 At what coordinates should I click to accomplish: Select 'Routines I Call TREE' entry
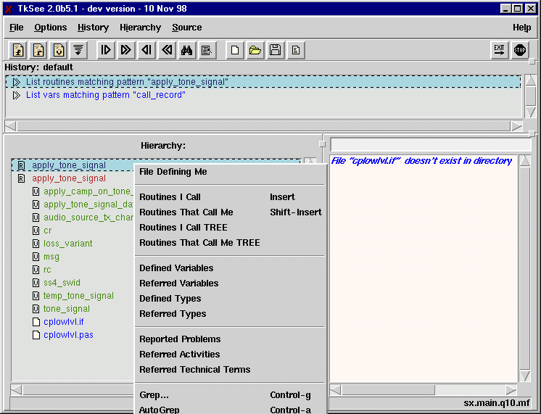pyautogui.click(x=230, y=228)
